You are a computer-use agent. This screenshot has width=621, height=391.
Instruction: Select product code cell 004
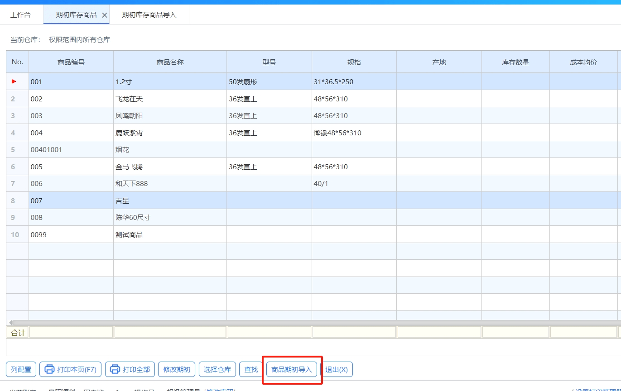71,133
